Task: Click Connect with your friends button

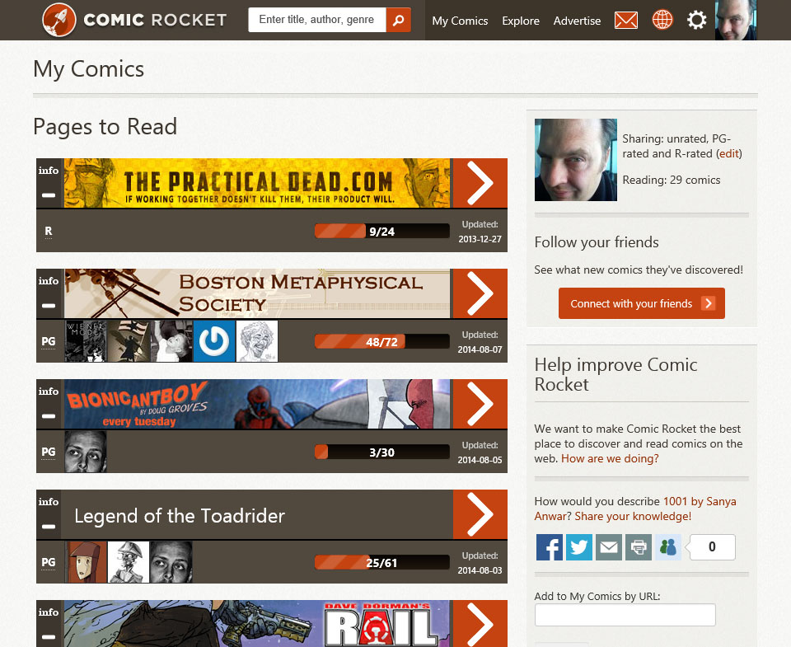Action: click(x=642, y=303)
